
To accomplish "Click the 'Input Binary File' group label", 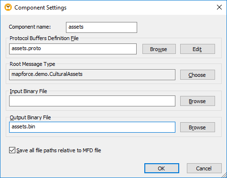I will [x=28, y=91].
